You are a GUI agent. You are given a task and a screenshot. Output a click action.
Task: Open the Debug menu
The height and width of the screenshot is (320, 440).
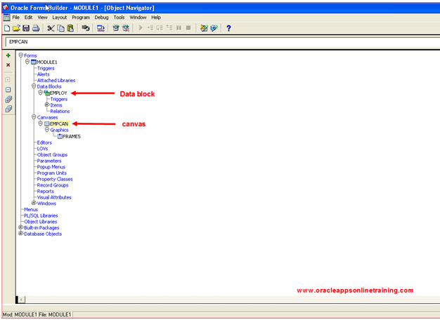102,17
